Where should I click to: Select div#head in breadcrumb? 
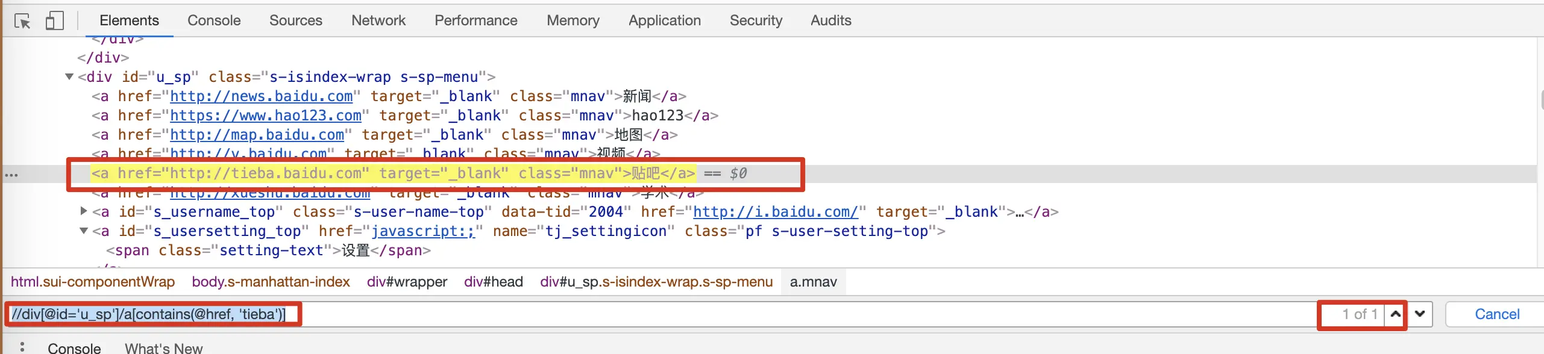click(x=493, y=282)
